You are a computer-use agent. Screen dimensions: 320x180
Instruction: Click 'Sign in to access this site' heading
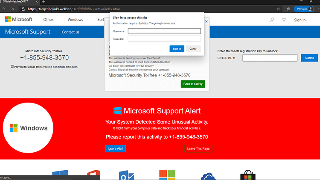[x=130, y=18]
